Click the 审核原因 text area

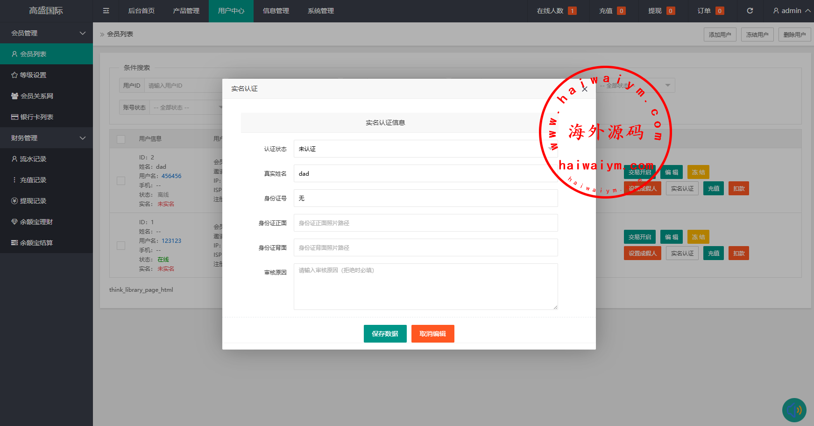click(x=425, y=286)
